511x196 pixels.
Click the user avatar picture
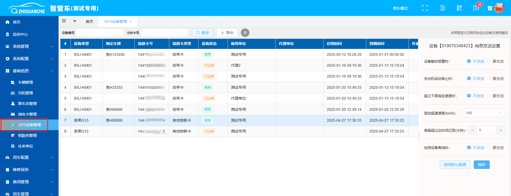[499, 8]
